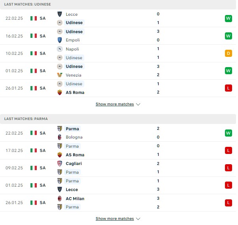Screen dimensions: 238x225
Task: Click the Lecce club crest in Udinese matches
Action: [x=60, y=14]
